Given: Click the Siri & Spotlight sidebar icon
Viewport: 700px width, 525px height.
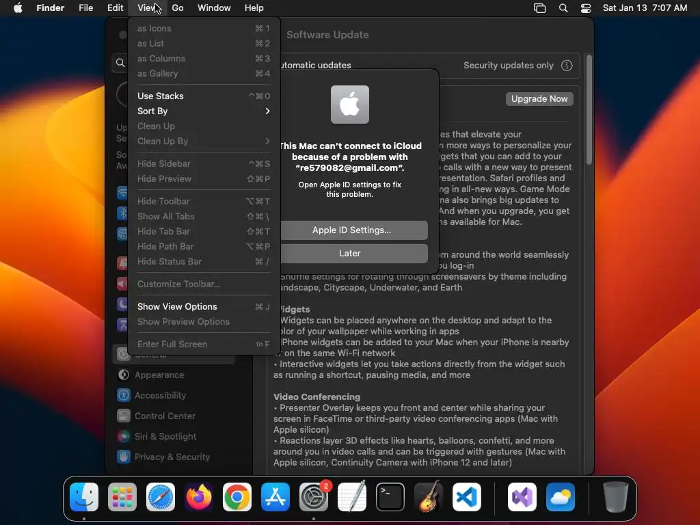Looking at the screenshot, I should tap(124, 437).
